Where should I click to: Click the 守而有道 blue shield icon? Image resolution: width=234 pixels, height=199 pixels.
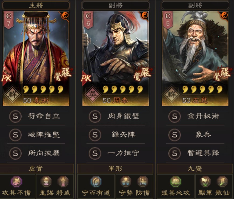(x=96, y=181)
